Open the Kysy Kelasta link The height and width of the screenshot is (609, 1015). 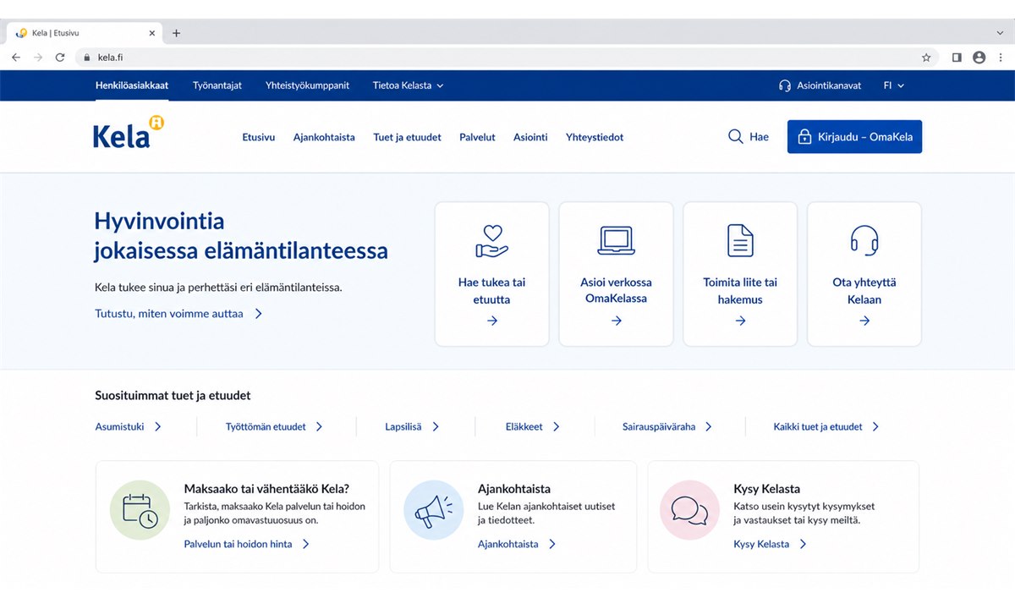(x=770, y=544)
